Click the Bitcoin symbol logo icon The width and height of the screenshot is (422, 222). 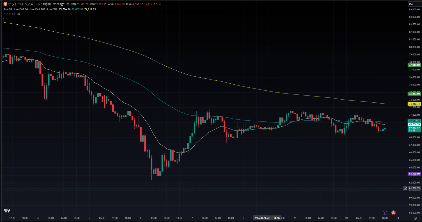coord(5,4)
